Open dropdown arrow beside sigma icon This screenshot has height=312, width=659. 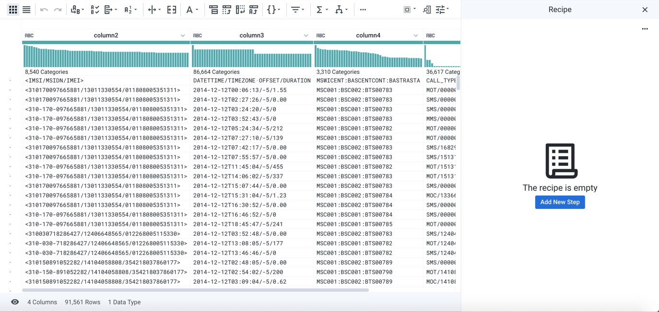pos(327,10)
